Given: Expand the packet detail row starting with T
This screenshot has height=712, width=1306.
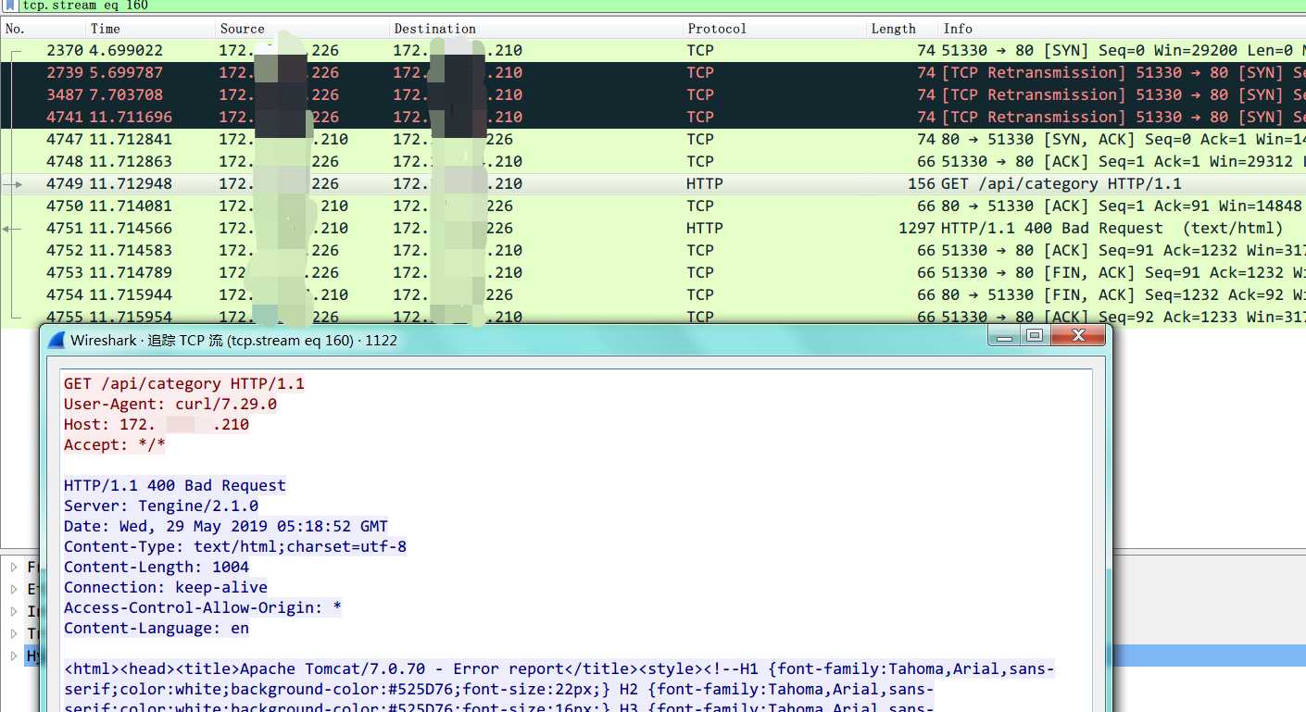Looking at the screenshot, I should tap(14, 633).
